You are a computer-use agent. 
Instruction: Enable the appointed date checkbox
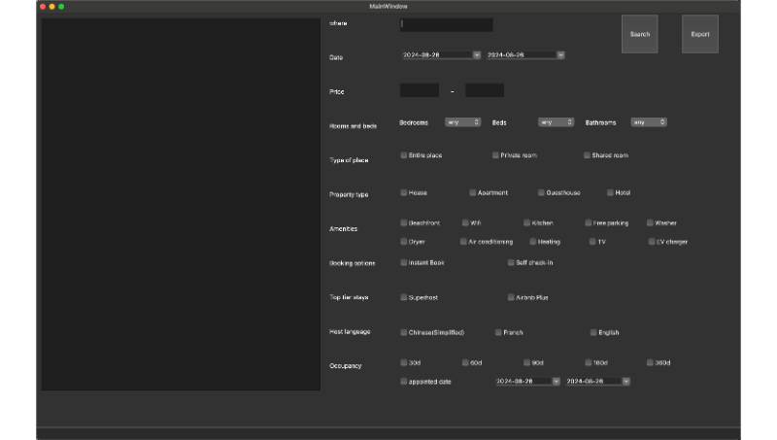(x=404, y=382)
